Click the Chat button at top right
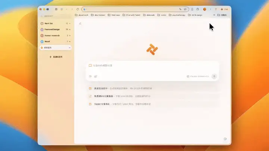The width and height of the screenshot is (269, 151). click(225, 9)
